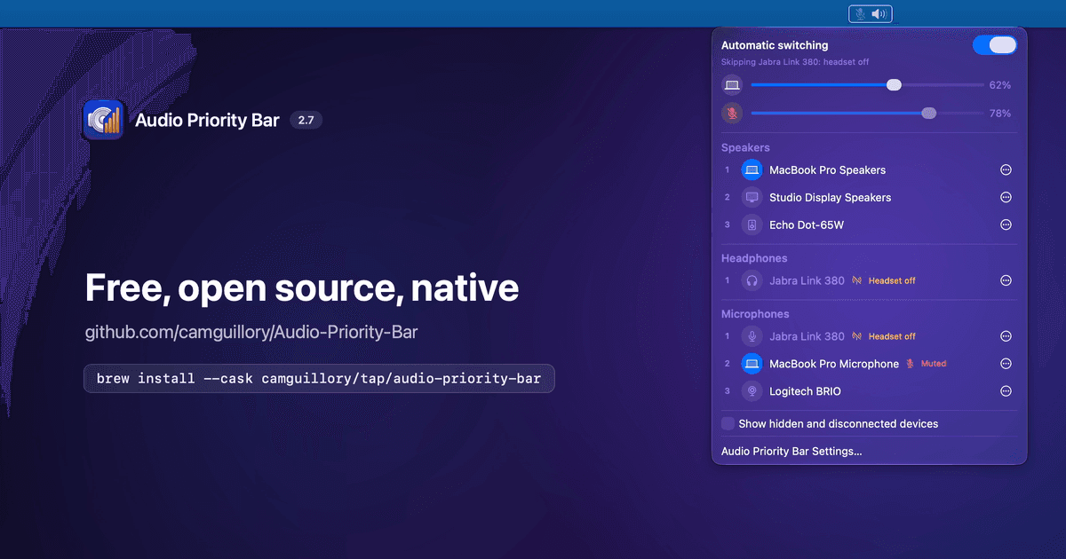Open options for Logitech BRIO
The width and height of the screenshot is (1066, 559).
click(x=1006, y=391)
